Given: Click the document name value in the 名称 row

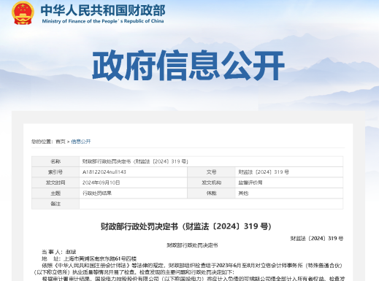Looking at the screenshot, I should click(x=135, y=161).
